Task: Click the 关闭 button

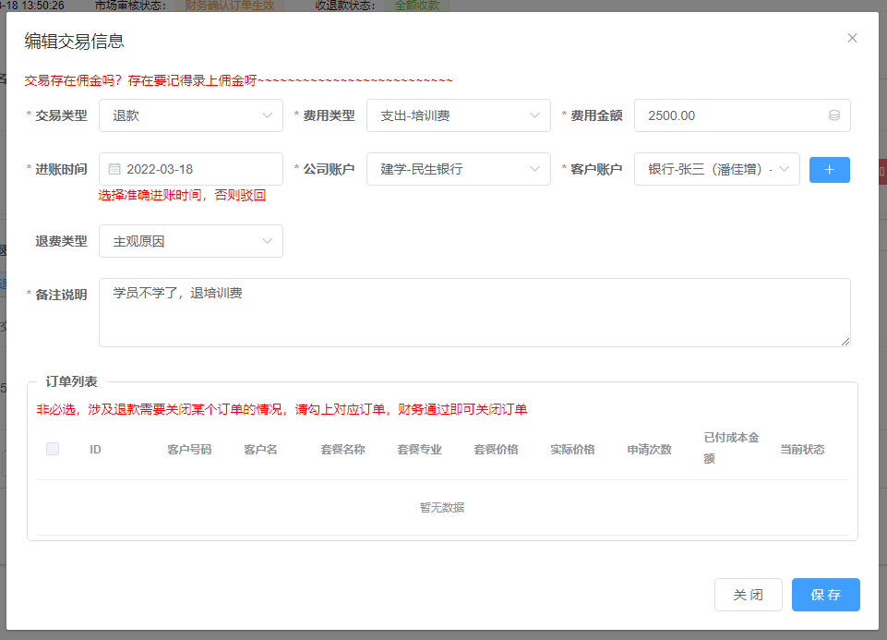Action: click(x=748, y=595)
